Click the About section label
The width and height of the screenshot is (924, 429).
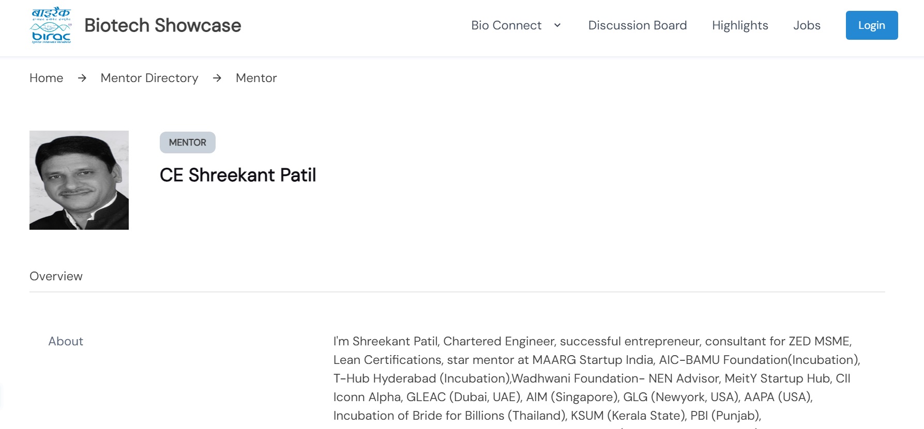pyautogui.click(x=66, y=341)
